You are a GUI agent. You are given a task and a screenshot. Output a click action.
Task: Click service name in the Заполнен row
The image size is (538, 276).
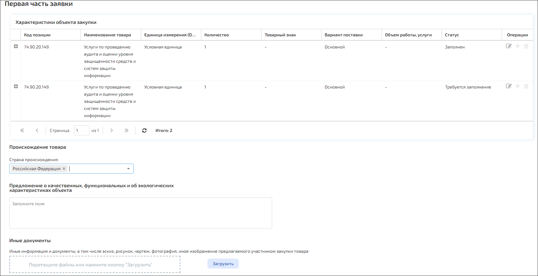point(110,61)
